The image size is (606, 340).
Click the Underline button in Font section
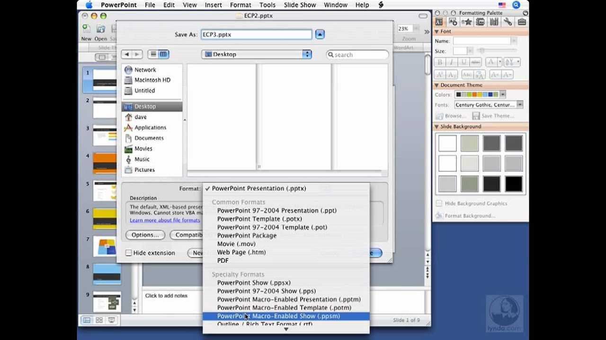click(x=463, y=62)
